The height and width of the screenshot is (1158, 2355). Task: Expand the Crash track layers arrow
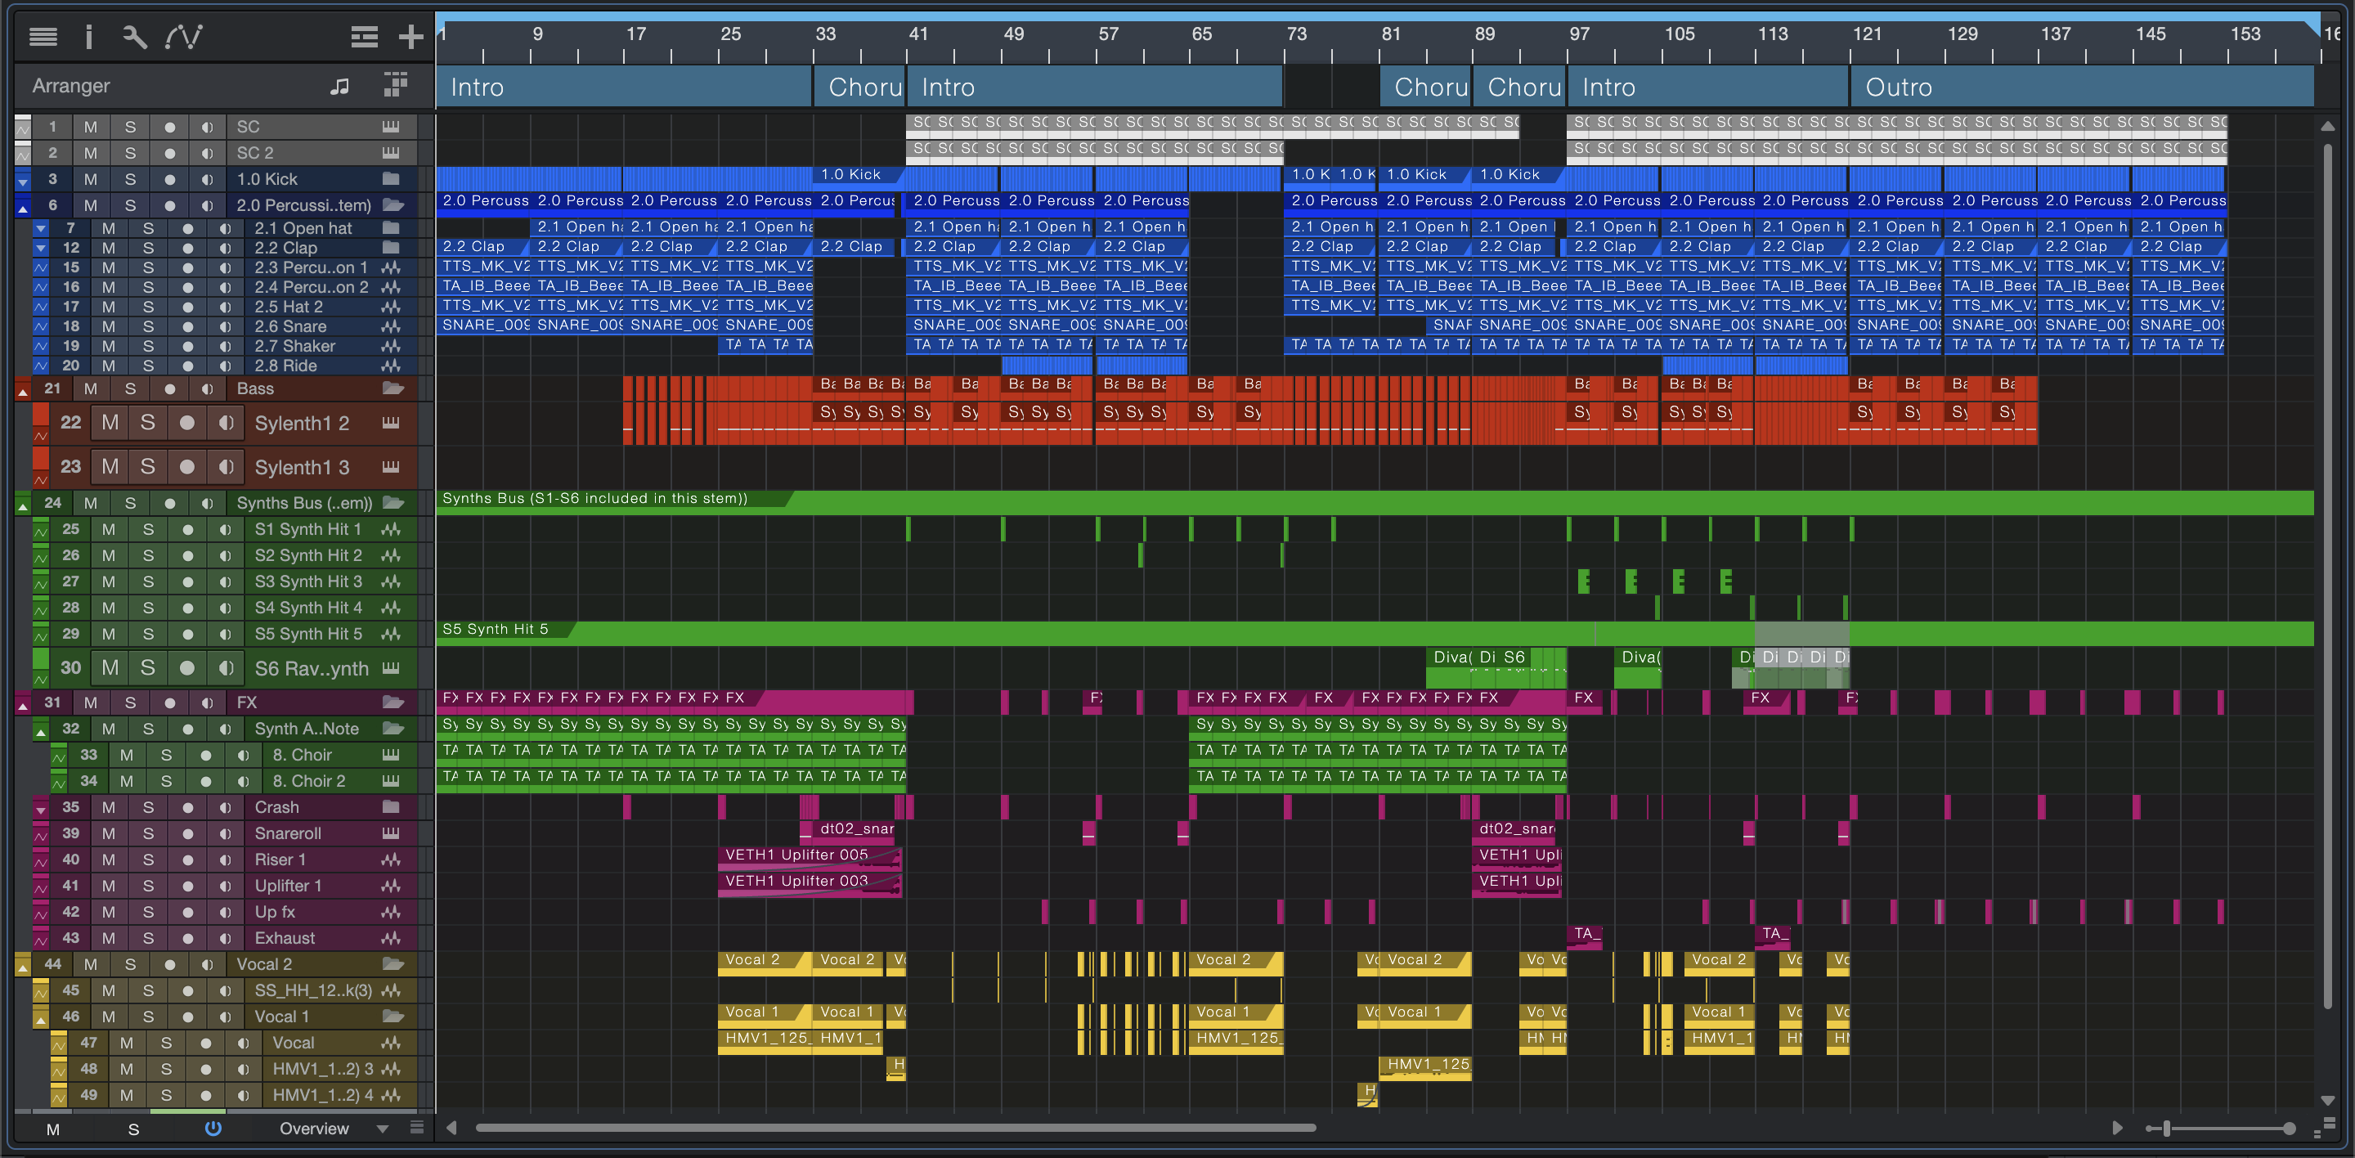40,809
